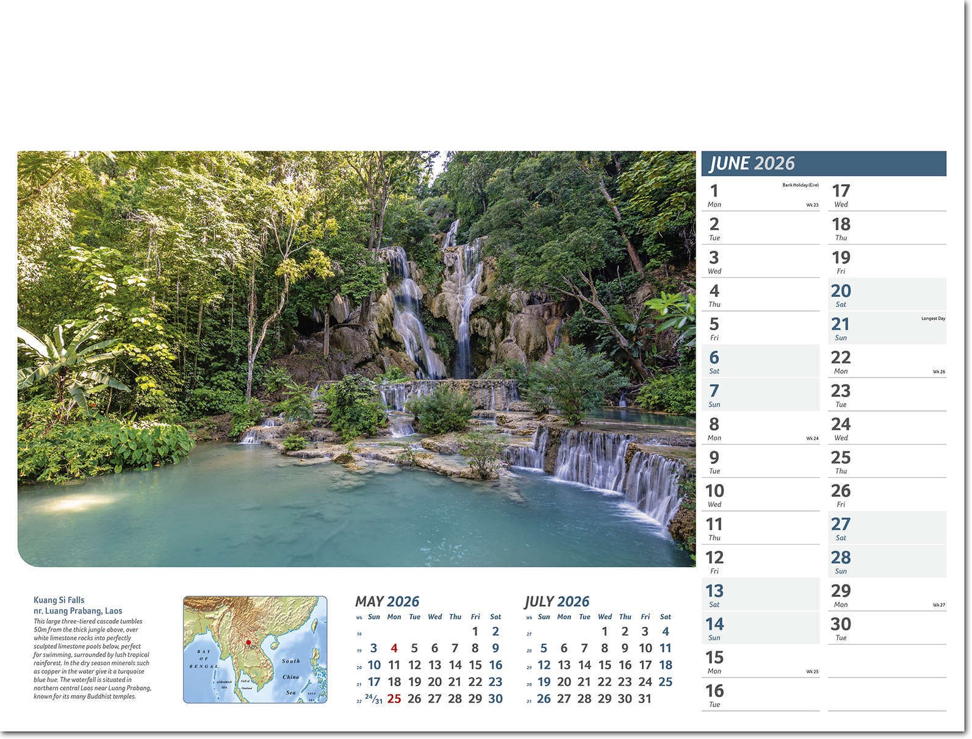Select June 17 Wed at top of second column
This screenshot has height=739, width=972.
click(887, 195)
